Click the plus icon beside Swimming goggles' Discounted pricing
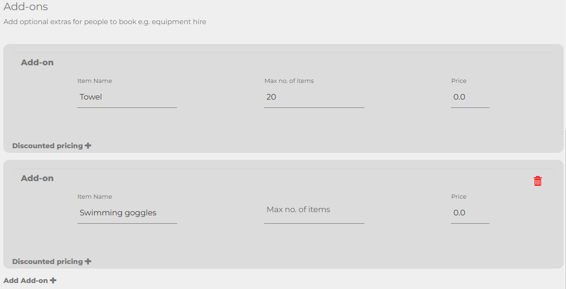The image size is (566, 289). 88,261
